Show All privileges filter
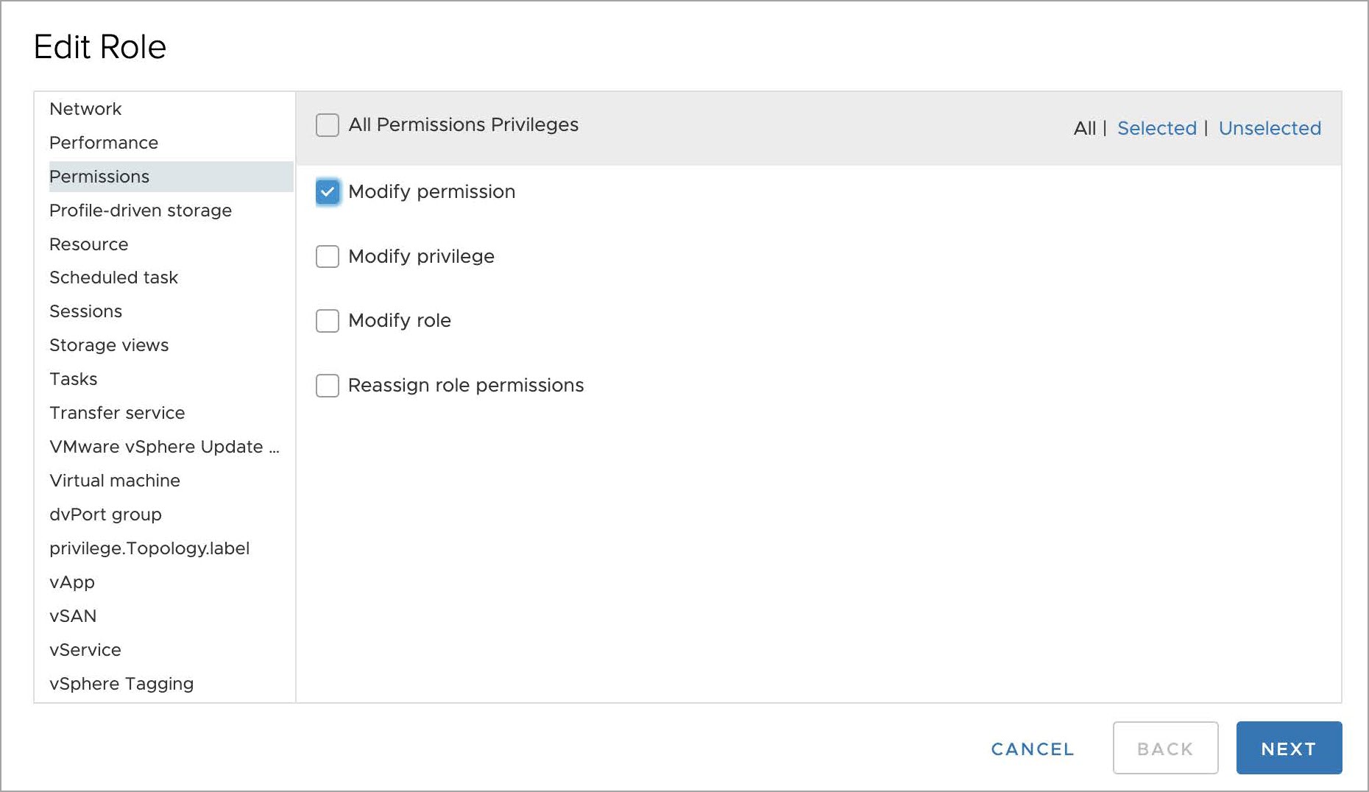 pos(1084,128)
